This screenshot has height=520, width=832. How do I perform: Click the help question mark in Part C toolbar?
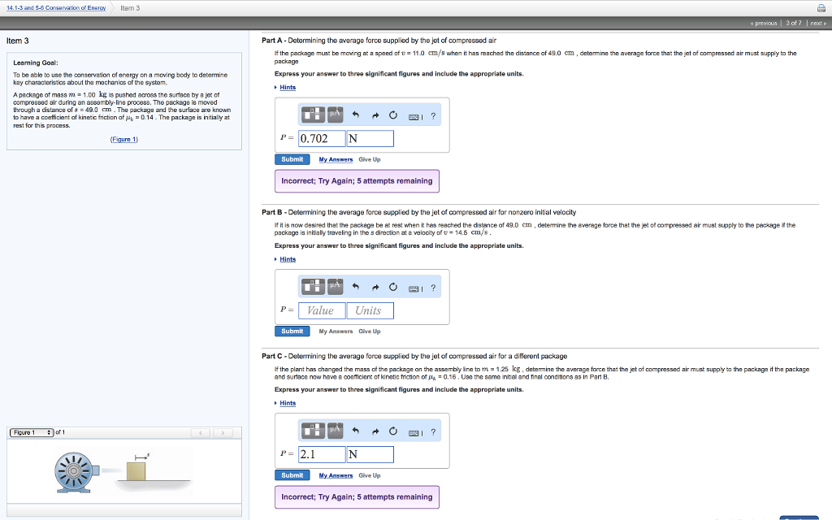(x=433, y=431)
